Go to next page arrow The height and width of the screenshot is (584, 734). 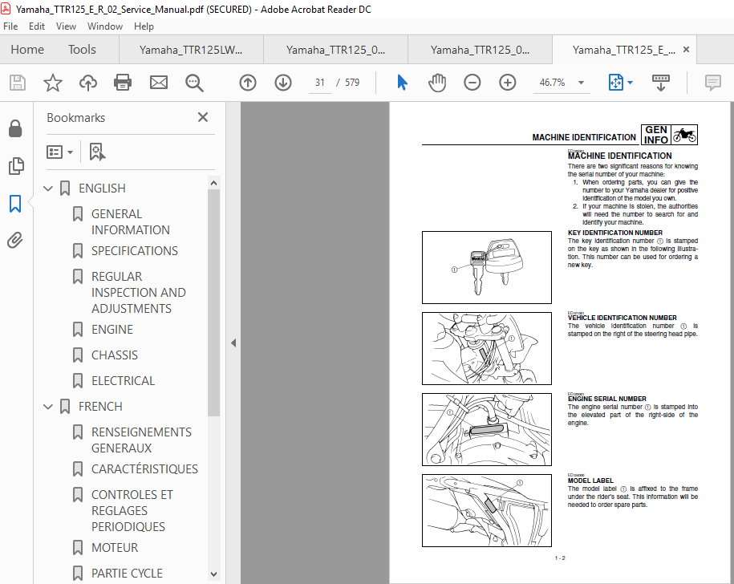(282, 83)
